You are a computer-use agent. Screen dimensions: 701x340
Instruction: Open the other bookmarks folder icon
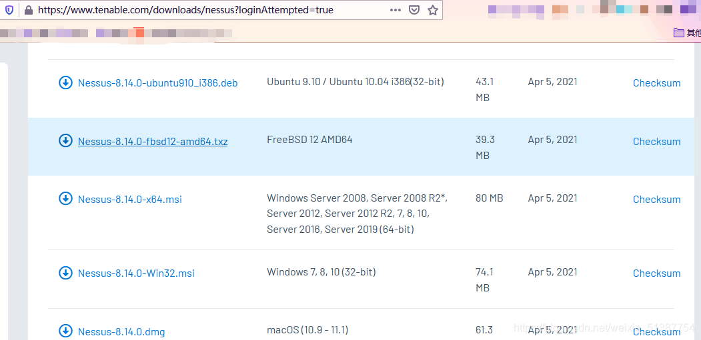click(x=679, y=33)
